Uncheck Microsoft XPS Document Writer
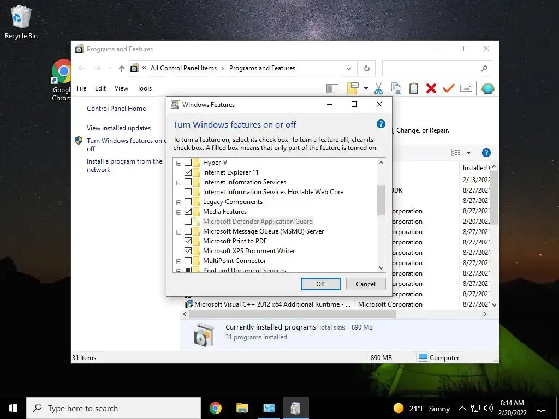The width and height of the screenshot is (559, 419). tap(188, 251)
